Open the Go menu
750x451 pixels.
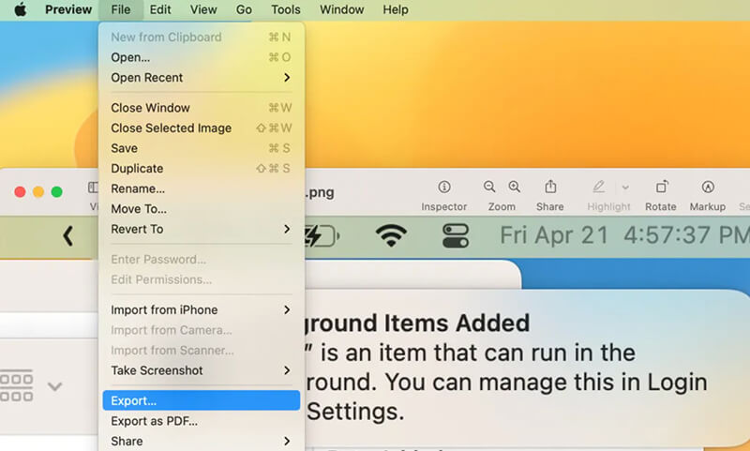click(x=244, y=9)
